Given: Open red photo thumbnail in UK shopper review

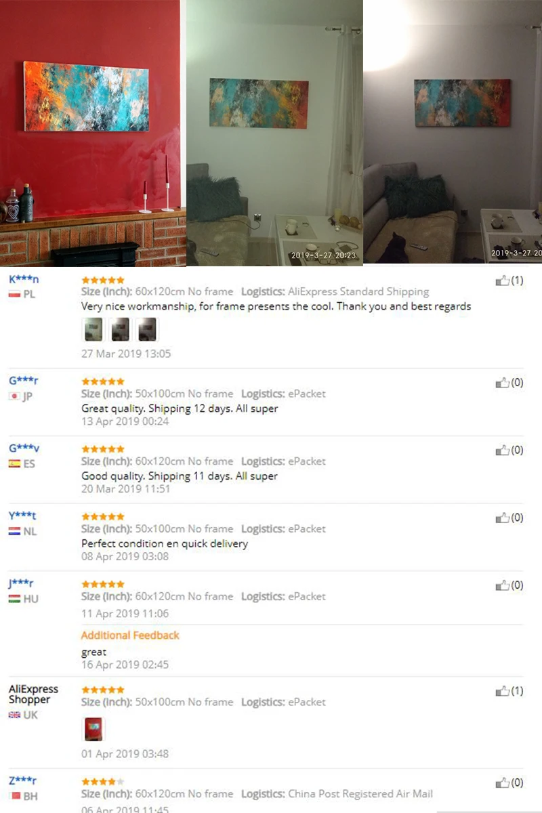Looking at the screenshot, I should [93, 729].
